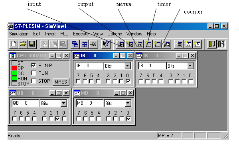Insert an Output Variable subwindow

tap(130, 44)
